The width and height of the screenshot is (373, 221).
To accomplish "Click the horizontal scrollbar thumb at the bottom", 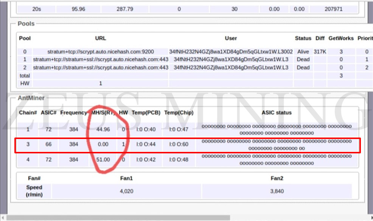I will pyautogui.click(x=118, y=218).
